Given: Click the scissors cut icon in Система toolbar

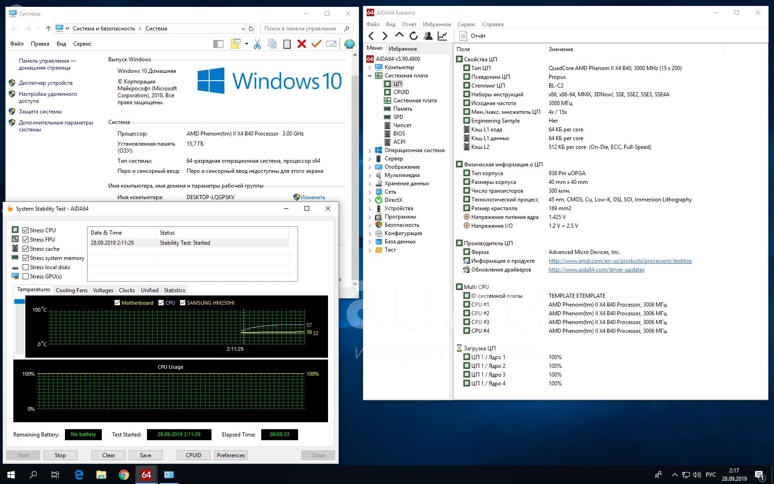Looking at the screenshot, I should point(257,44).
